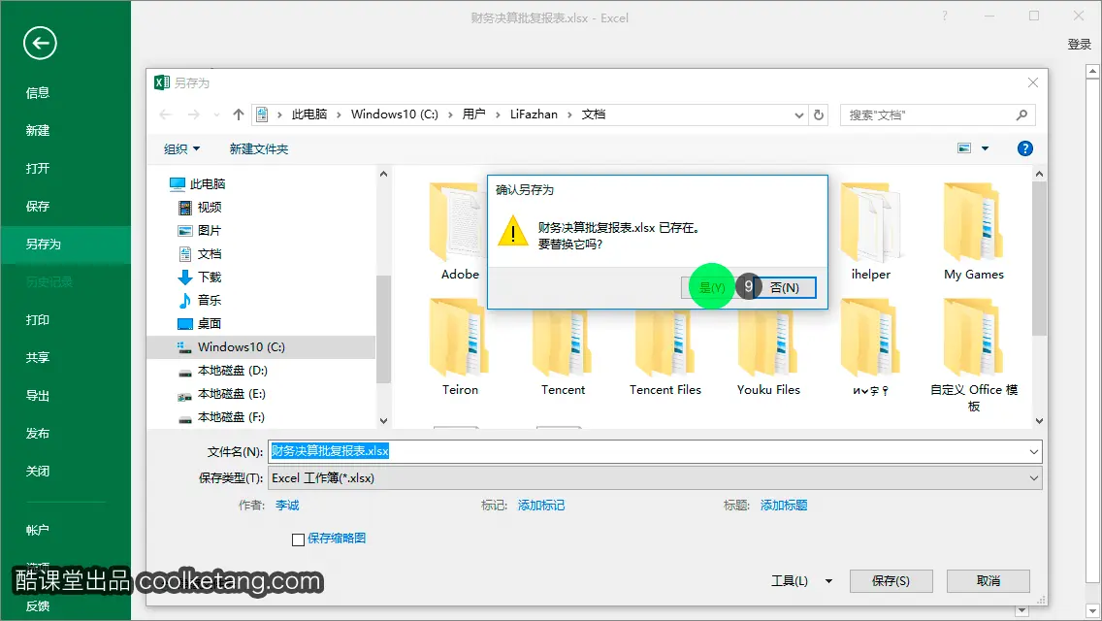1102x621 pixels.
Task: Select 桌面 in the navigation tree
Action: pyautogui.click(x=200, y=323)
